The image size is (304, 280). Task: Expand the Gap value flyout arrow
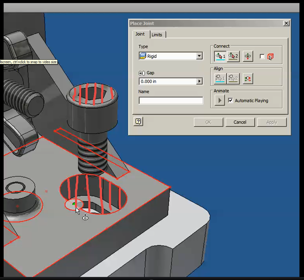pyautogui.click(x=199, y=81)
